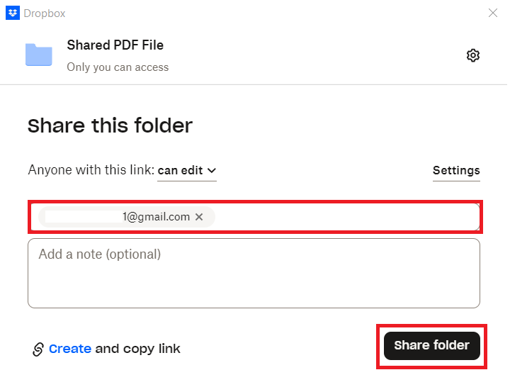Click the Dropbox logo in title bar
This screenshot has height=387, width=510.
click(12, 13)
